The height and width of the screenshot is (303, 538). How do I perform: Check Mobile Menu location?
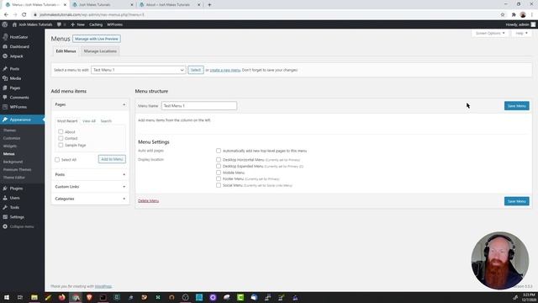(x=219, y=173)
